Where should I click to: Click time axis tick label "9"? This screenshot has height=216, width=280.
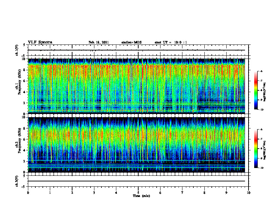(x=226, y=193)
